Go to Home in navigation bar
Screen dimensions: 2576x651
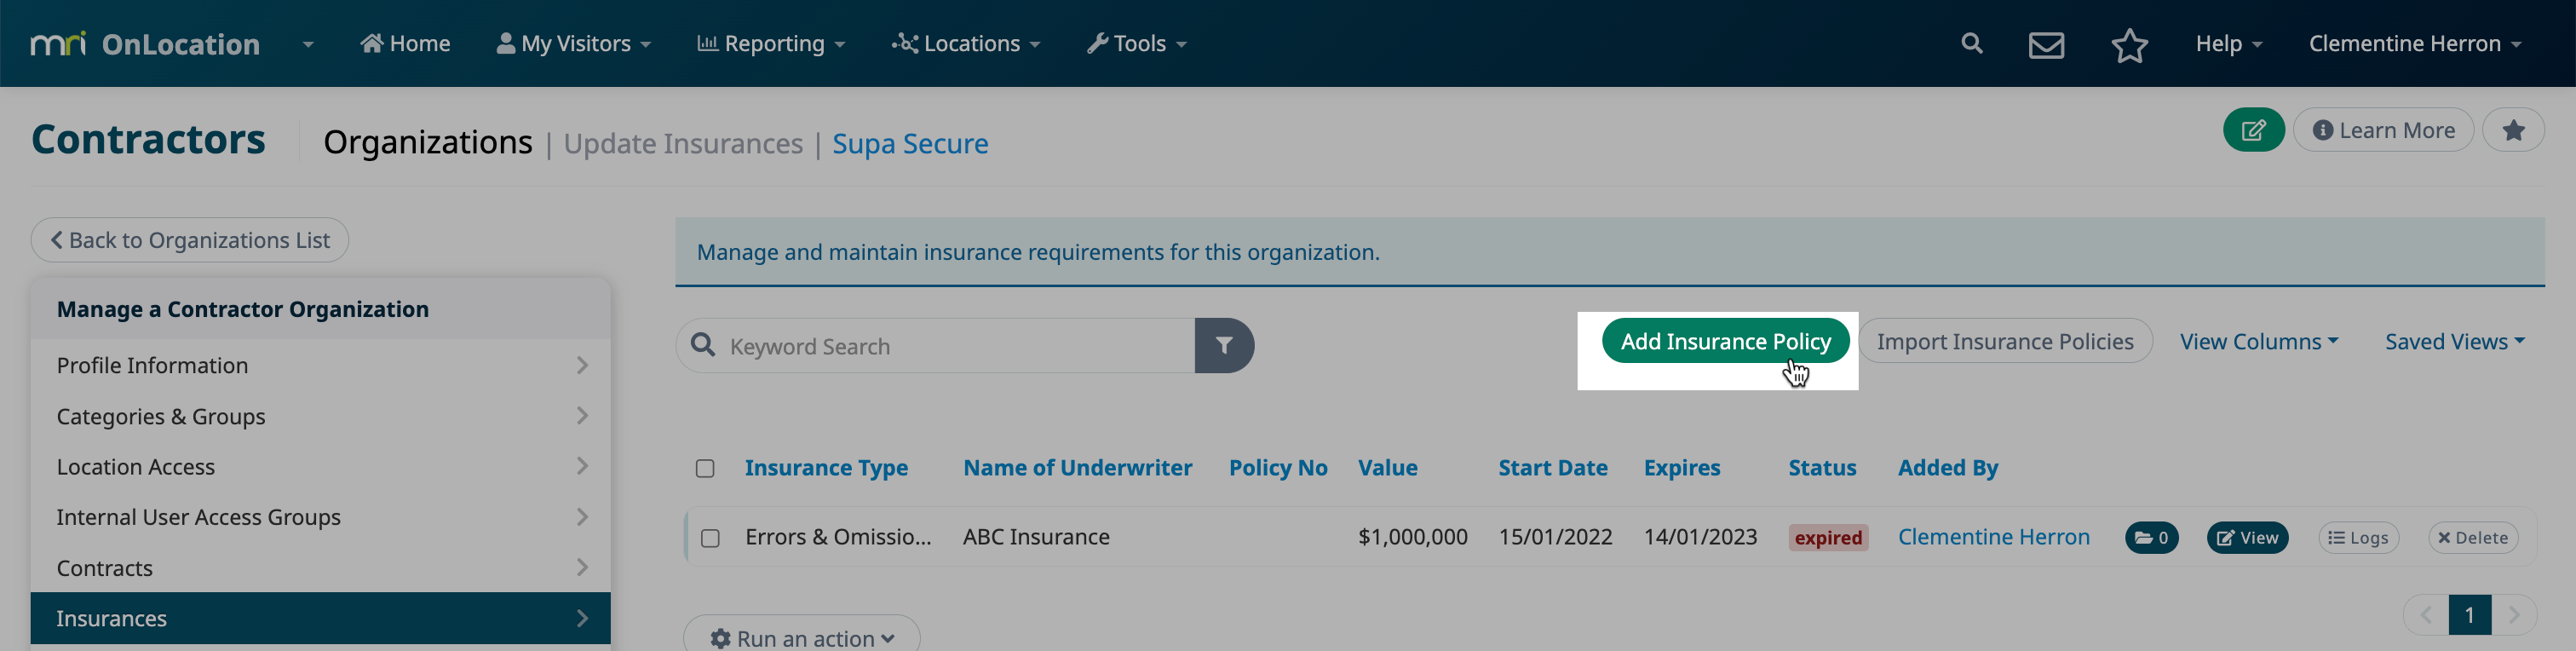point(405,44)
